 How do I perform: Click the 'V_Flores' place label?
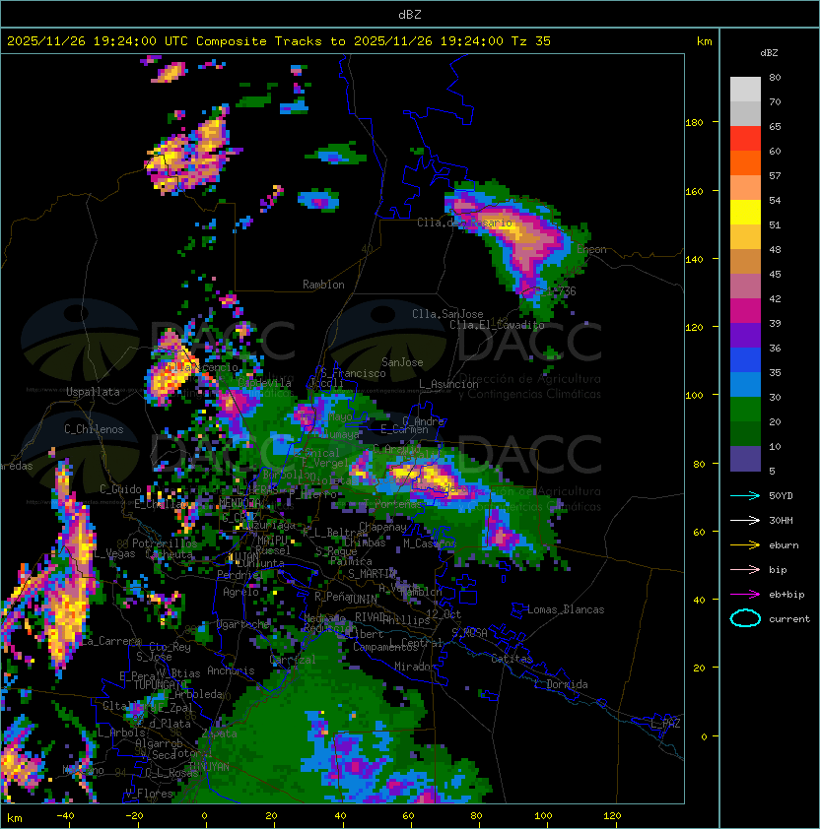[149, 794]
